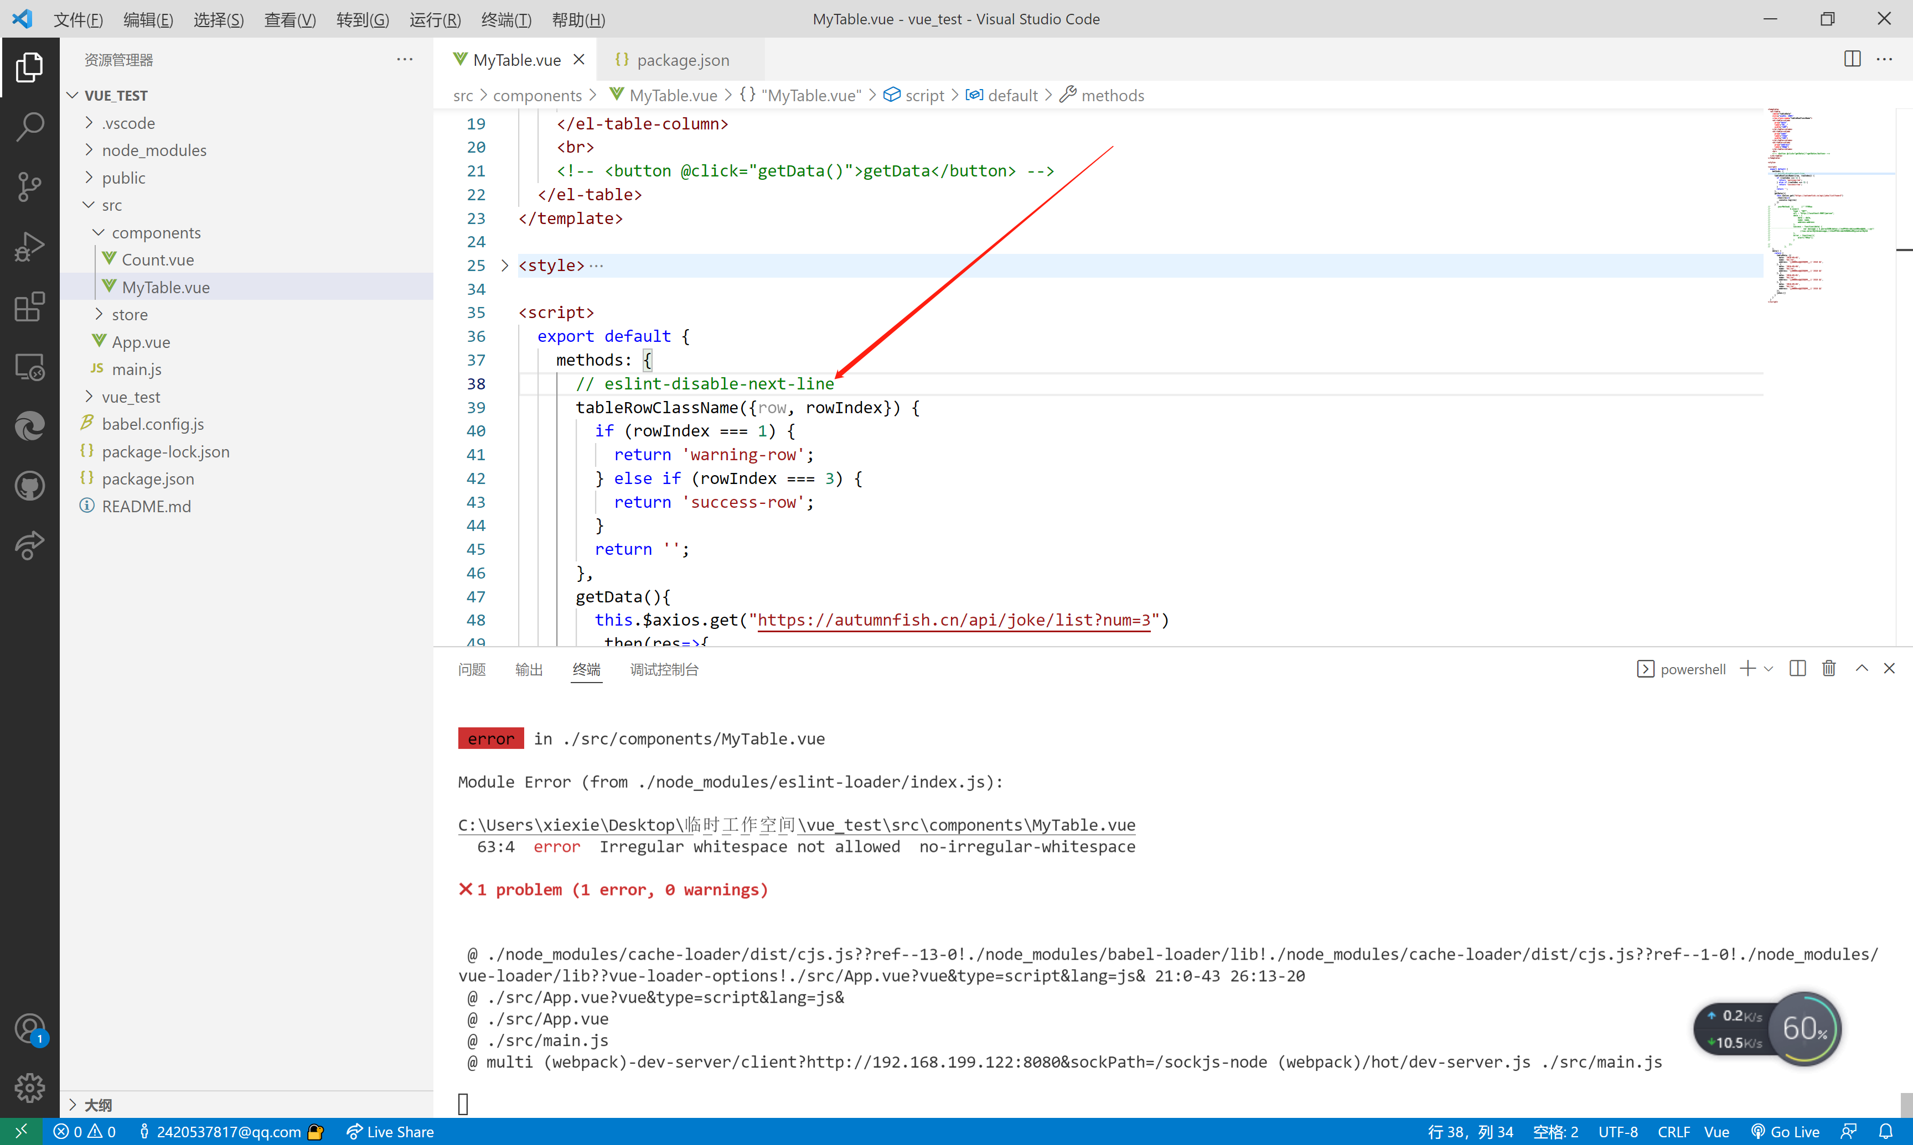This screenshot has width=1913, height=1145.
Task: Open the Live Share activity bar icon
Action: click(x=29, y=547)
